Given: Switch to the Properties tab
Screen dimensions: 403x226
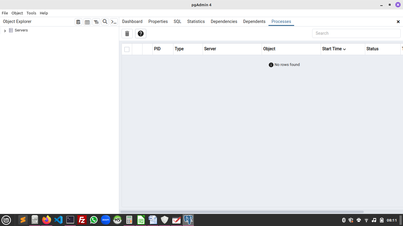Looking at the screenshot, I should [158, 21].
